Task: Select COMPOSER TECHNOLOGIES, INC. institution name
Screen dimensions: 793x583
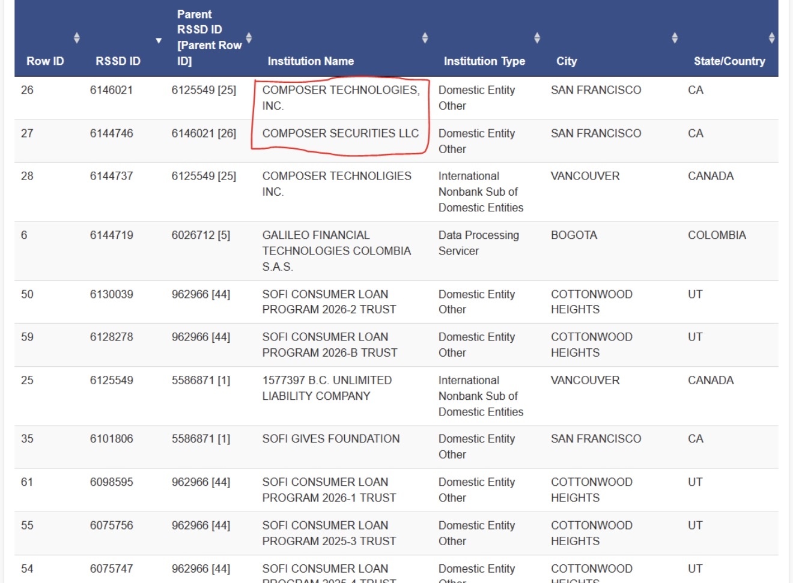Action: (x=341, y=98)
